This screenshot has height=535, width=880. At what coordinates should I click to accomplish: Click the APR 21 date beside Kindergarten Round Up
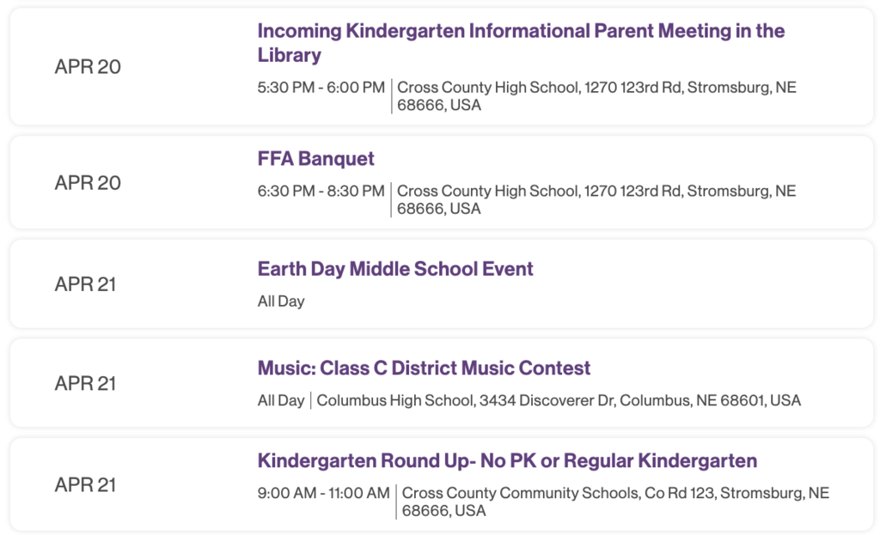coord(85,485)
